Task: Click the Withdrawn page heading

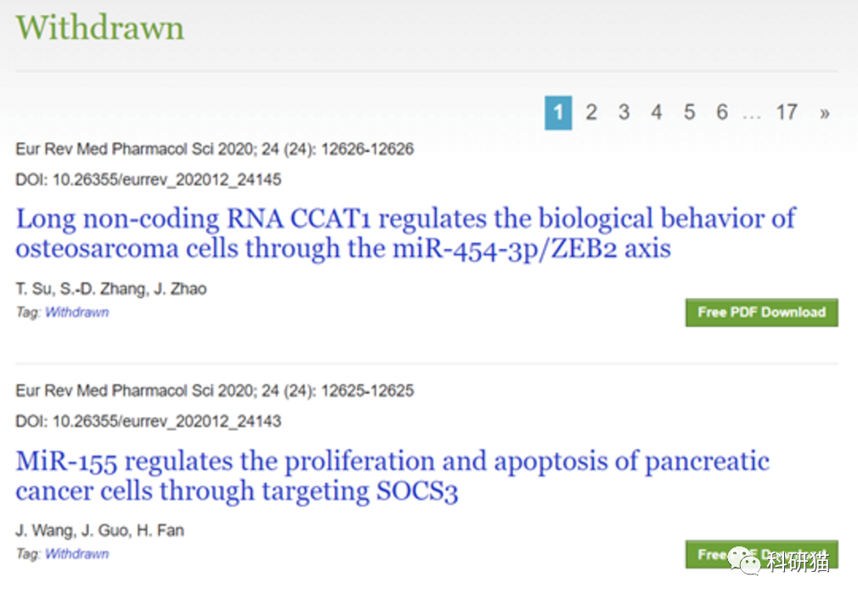Action: 99,27
